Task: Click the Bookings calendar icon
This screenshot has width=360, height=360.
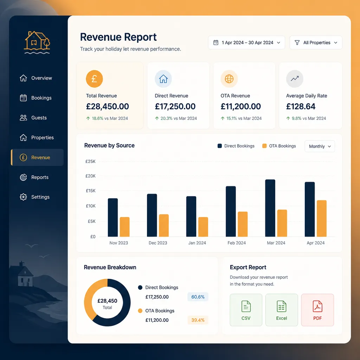Action: [23, 98]
